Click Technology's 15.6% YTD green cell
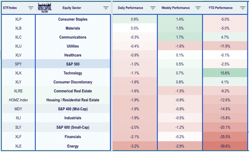The height and width of the screenshot is (152, 249). 225,73
